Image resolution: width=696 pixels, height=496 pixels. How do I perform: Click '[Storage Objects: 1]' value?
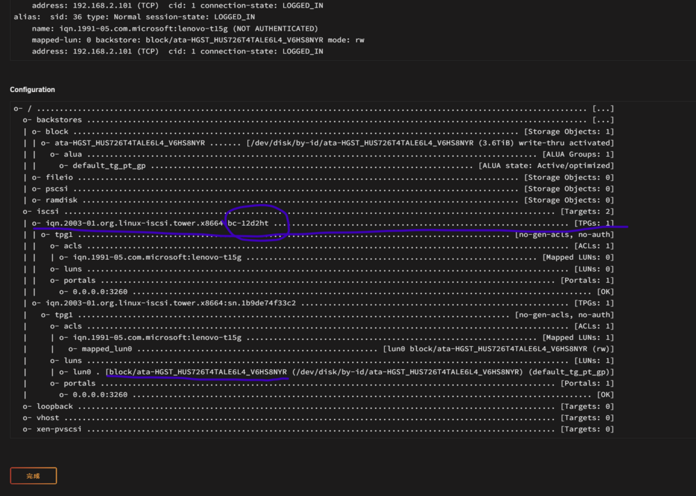[569, 132]
